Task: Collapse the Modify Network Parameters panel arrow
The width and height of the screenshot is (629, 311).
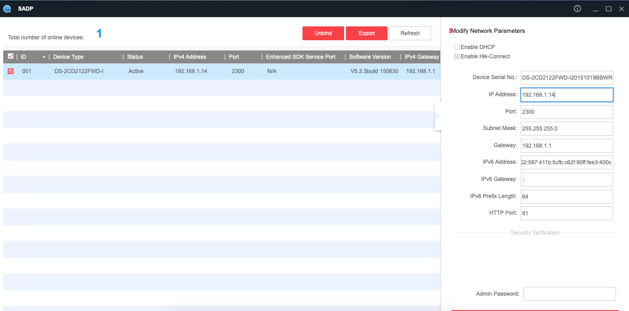Action: point(437,116)
